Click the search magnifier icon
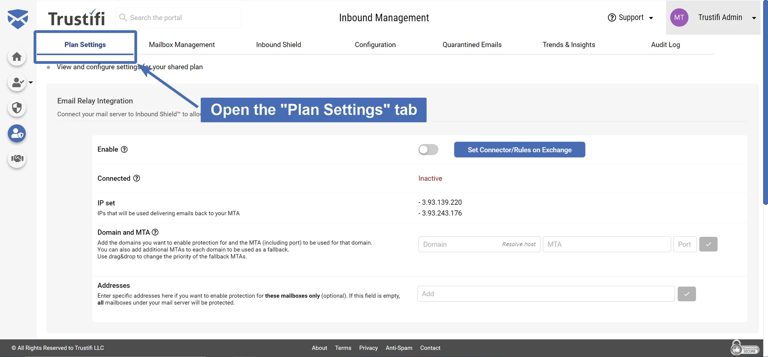The width and height of the screenshot is (768, 357). coord(123,18)
